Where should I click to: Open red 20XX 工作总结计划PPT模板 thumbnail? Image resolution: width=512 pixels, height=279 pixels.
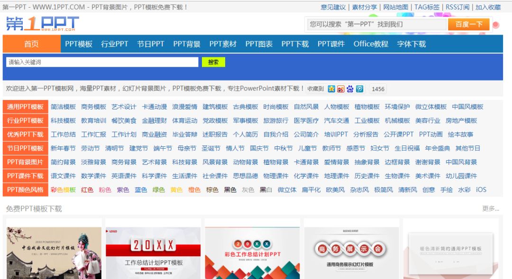tap(153, 253)
